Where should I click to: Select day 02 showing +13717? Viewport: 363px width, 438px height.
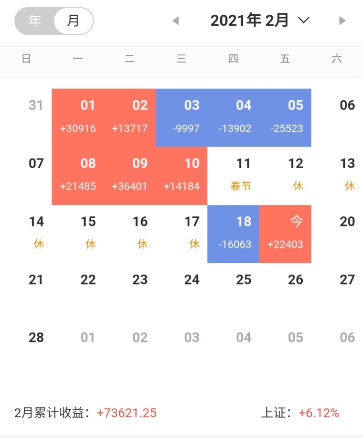pyautogui.click(x=129, y=118)
